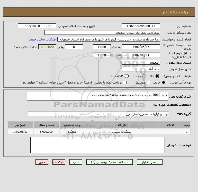This screenshot has height=192, width=198.
Task: Click the buyer notes empty text area
Action: (97, 145)
